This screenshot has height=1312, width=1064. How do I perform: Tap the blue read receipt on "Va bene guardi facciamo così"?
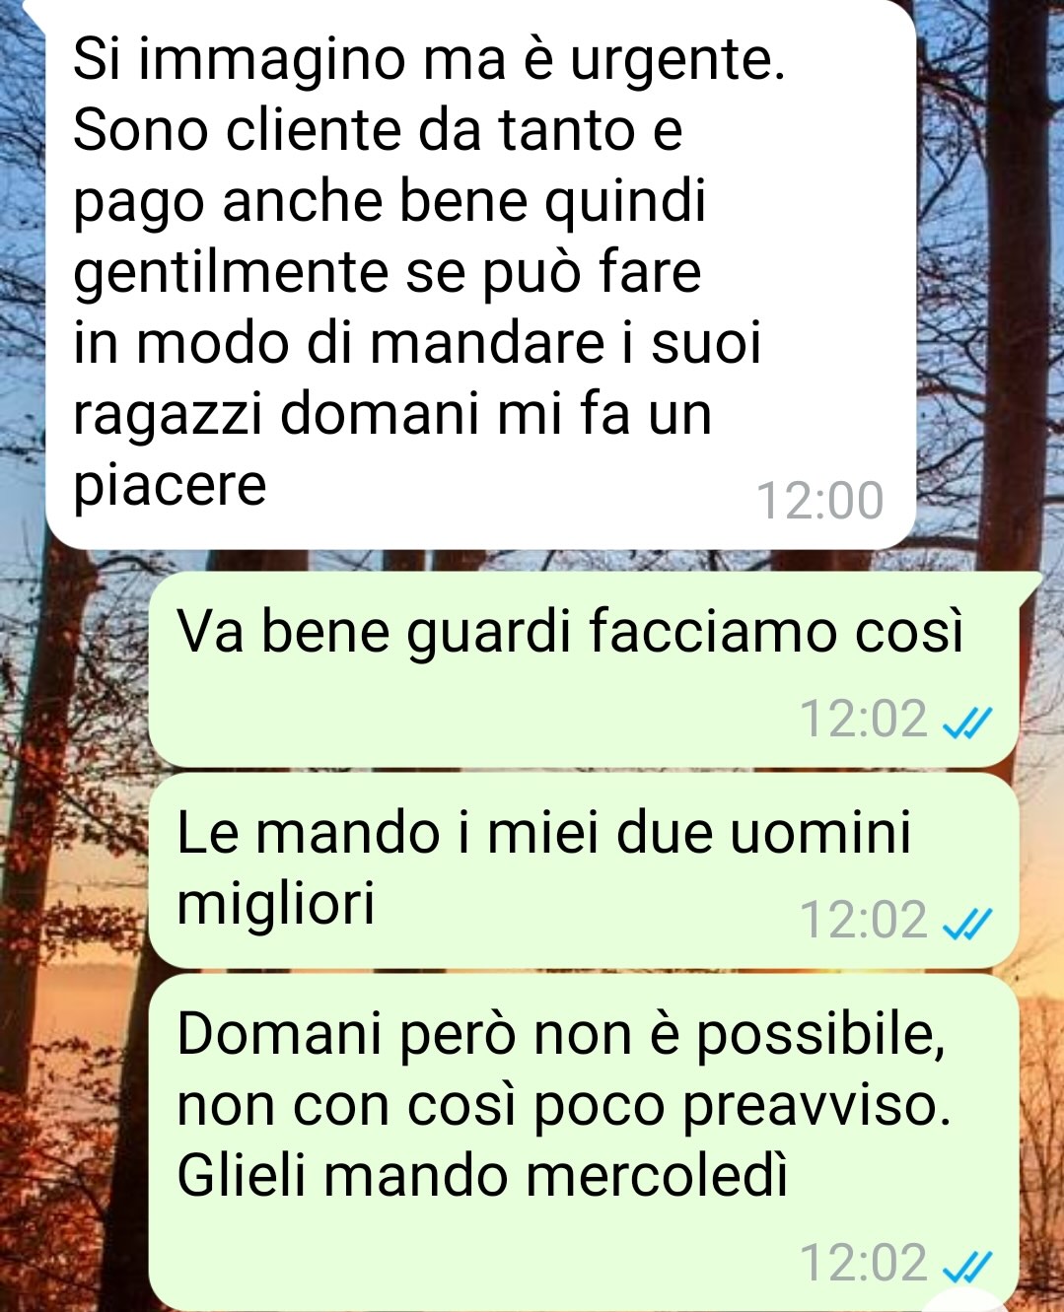click(964, 725)
